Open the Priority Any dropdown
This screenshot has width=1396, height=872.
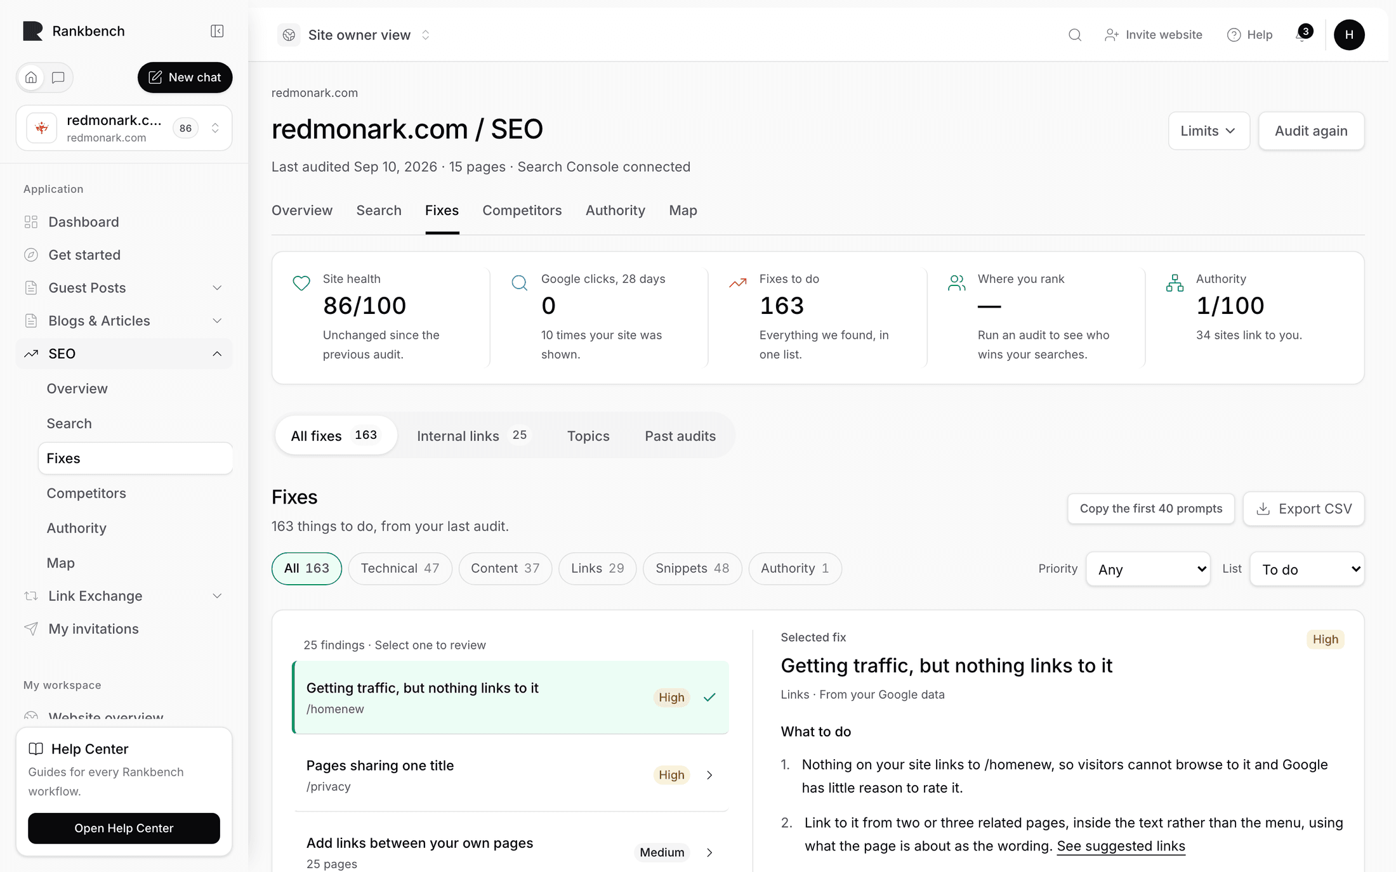pyautogui.click(x=1148, y=569)
